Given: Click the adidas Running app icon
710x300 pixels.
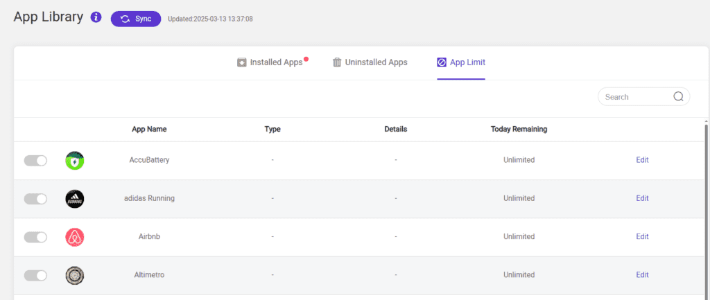Looking at the screenshot, I should click(x=75, y=199).
